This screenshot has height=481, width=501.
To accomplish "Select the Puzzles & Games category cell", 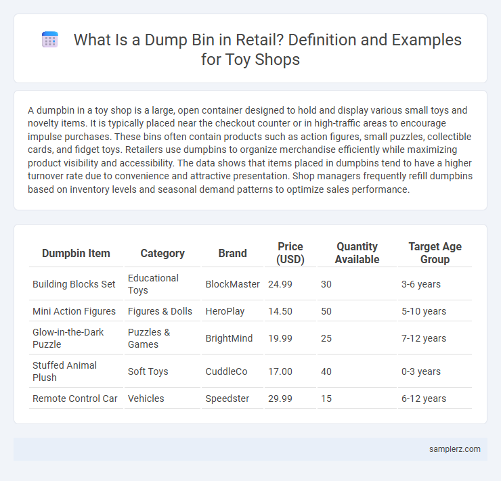I will [162, 338].
